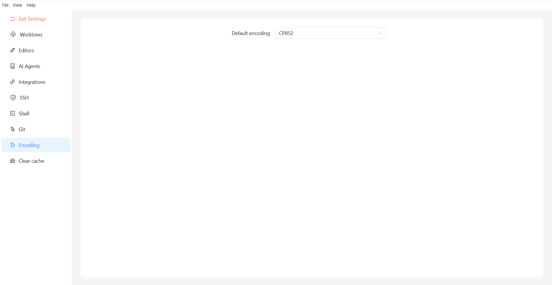Click the Exit Settings arrow icon
Viewport: 552px width, 285px height.
pos(13,19)
